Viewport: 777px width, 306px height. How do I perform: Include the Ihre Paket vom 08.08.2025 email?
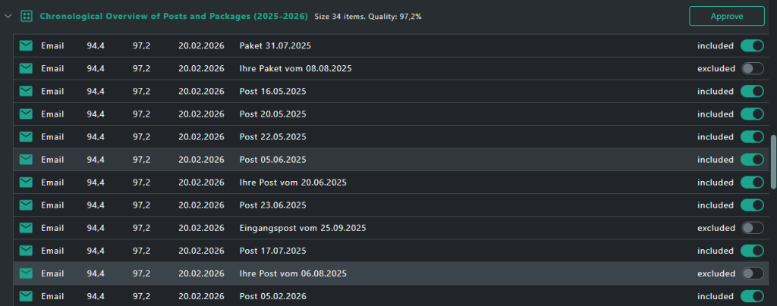point(752,69)
